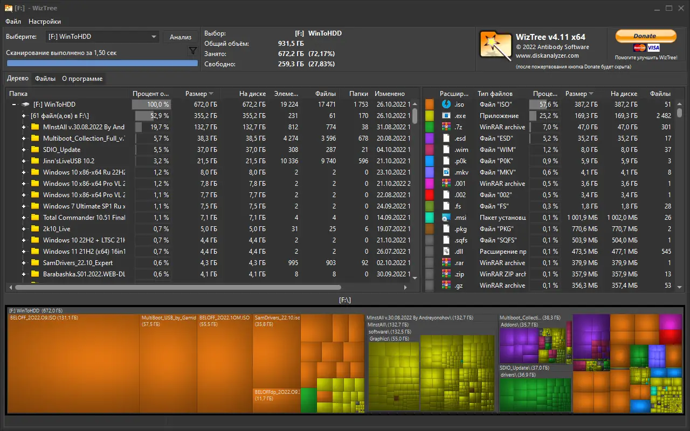Image resolution: width=690 pixels, height=431 pixels.
Task: Expand the SDIO_Update folder node
Action: pyautogui.click(x=24, y=150)
